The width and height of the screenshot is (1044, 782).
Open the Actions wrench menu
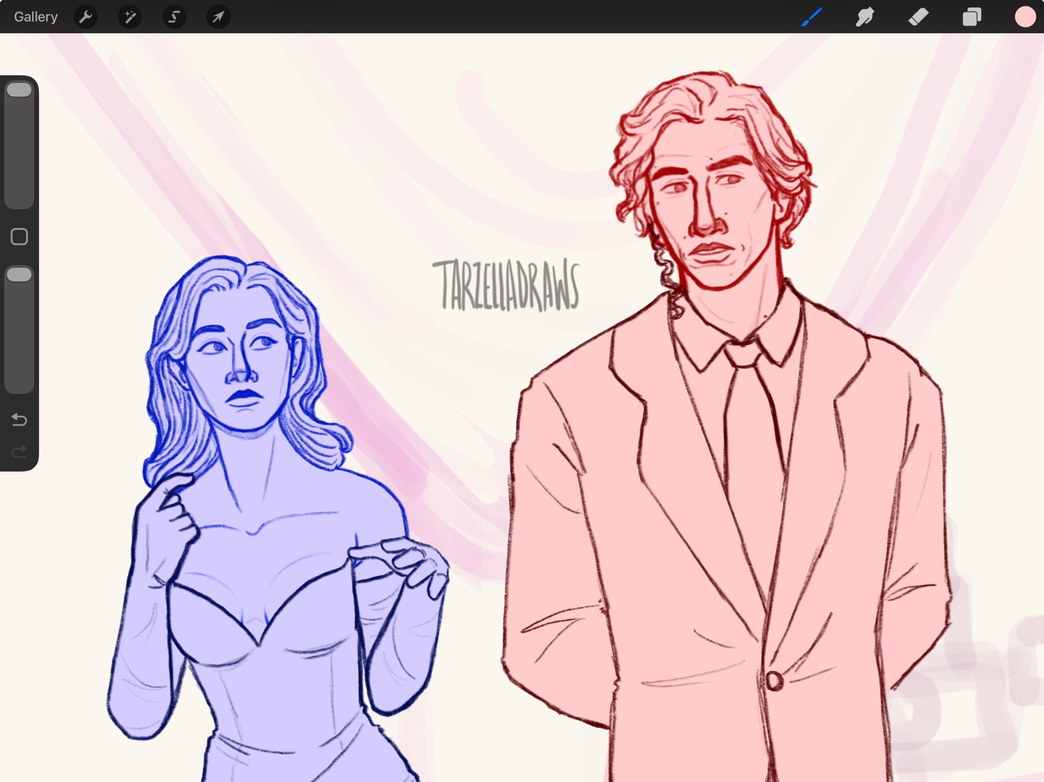tap(86, 17)
